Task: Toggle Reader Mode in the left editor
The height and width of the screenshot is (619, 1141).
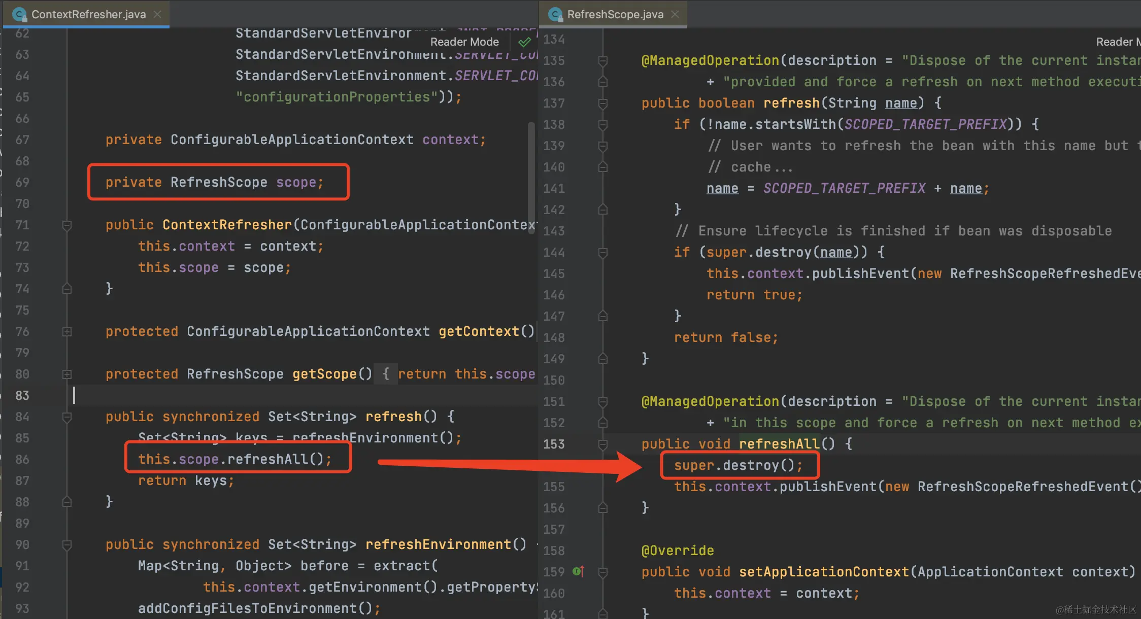Action: [464, 42]
